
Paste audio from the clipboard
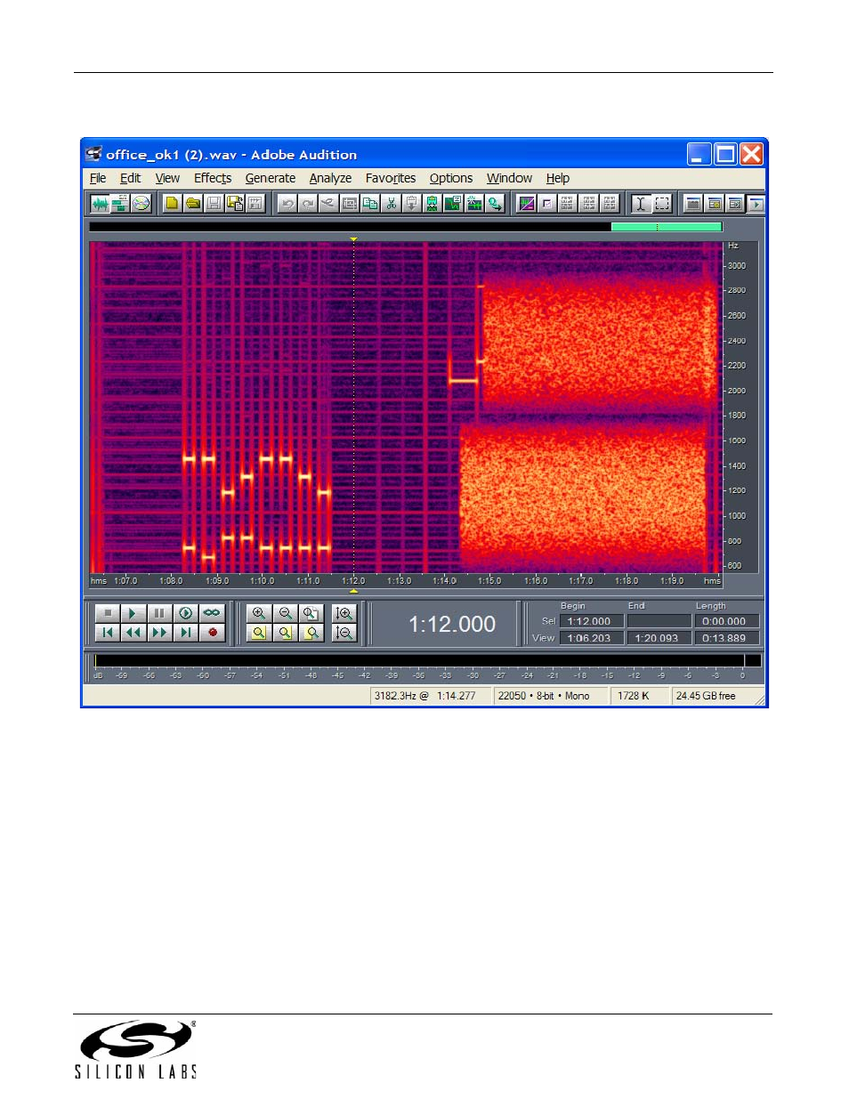tap(410, 203)
